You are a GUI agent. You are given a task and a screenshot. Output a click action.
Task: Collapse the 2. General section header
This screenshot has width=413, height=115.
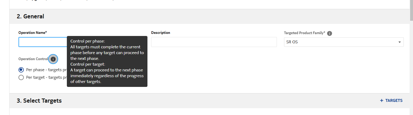click(x=31, y=16)
